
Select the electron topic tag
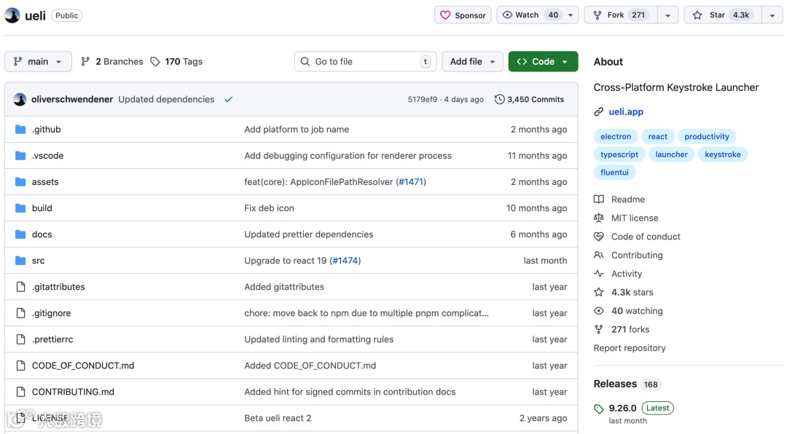tap(616, 137)
